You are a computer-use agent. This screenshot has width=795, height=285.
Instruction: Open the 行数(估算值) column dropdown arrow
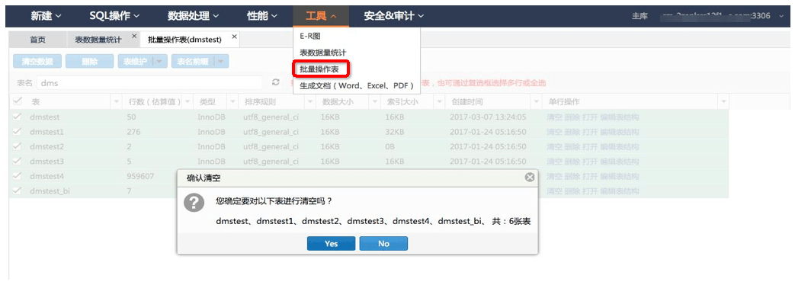pyautogui.click(x=188, y=102)
